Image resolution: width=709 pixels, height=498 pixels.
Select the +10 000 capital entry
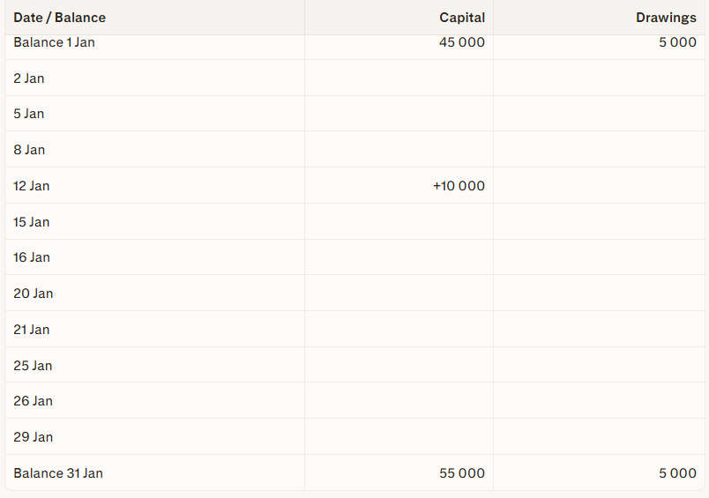tap(459, 186)
